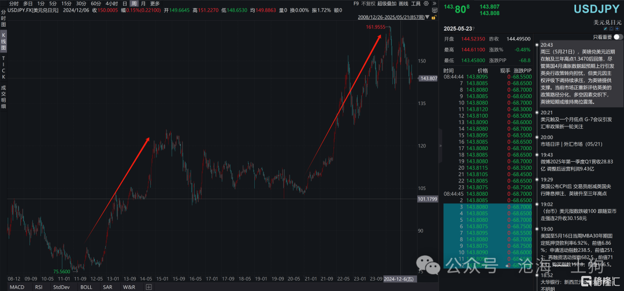Open the 不复权 adjustment dropdown
624x291 pixels.
tap(369, 3)
